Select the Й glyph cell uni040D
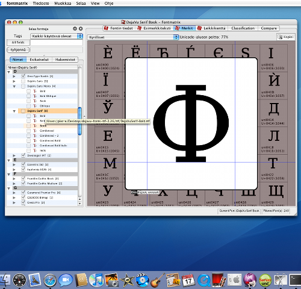The height and width of the screenshot is (289, 301). coord(273,85)
